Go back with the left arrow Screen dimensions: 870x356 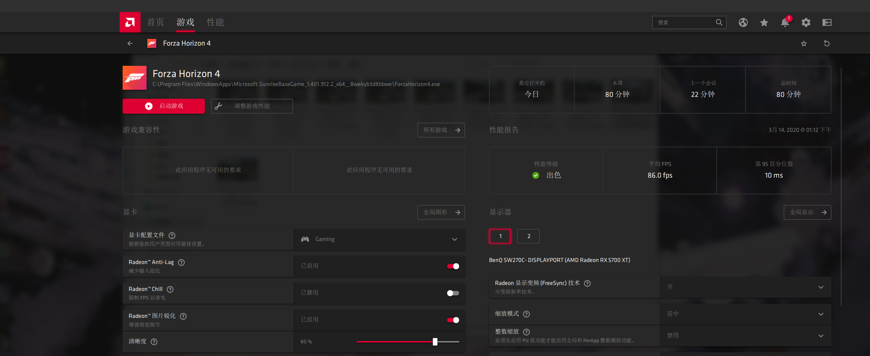tap(130, 43)
